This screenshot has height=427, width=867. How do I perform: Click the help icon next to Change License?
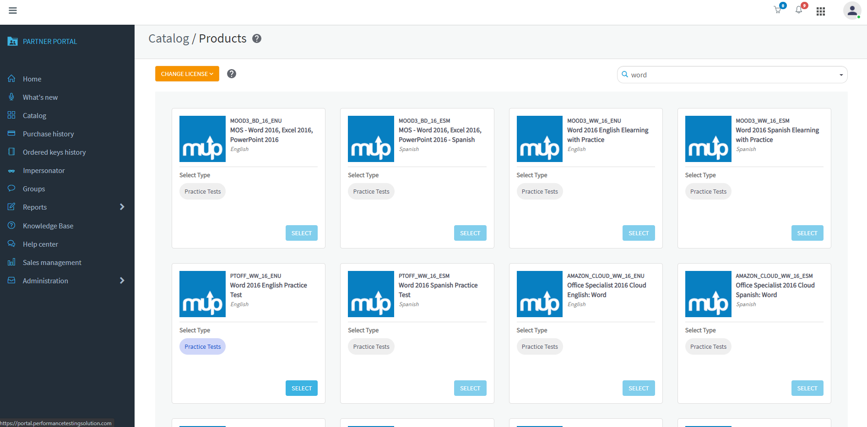point(232,74)
